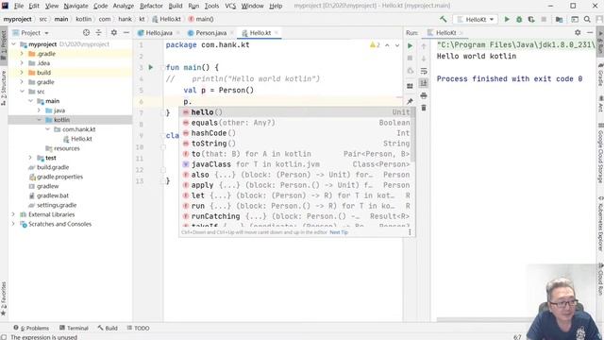The height and width of the screenshot is (340, 604).
Task: Select toString() completion suggestion
Action: pos(296,144)
